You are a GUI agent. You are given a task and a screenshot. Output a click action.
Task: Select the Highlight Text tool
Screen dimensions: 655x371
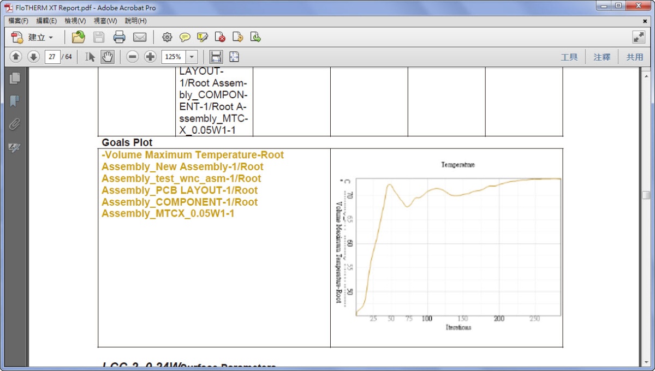pyautogui.click(x=203, y=37)
